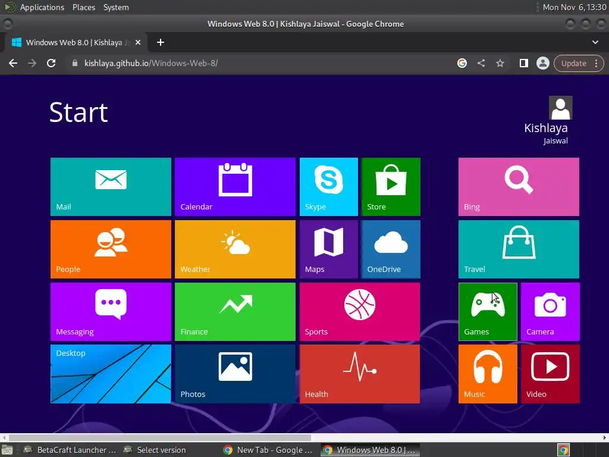Open the Places menu

[x=84, y=7]
